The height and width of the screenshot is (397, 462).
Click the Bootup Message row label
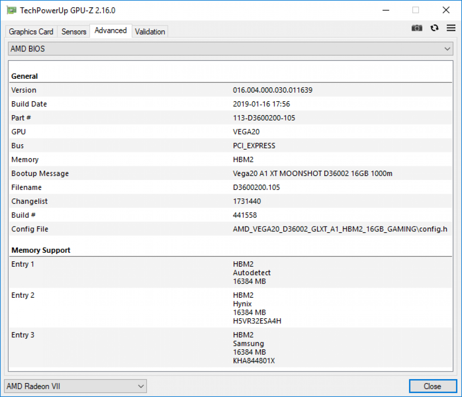tap(40, 173)
